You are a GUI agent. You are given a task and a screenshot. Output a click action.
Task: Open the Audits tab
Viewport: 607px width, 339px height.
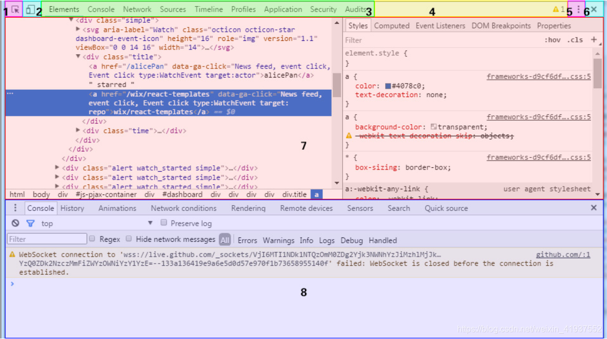[356, 9]
